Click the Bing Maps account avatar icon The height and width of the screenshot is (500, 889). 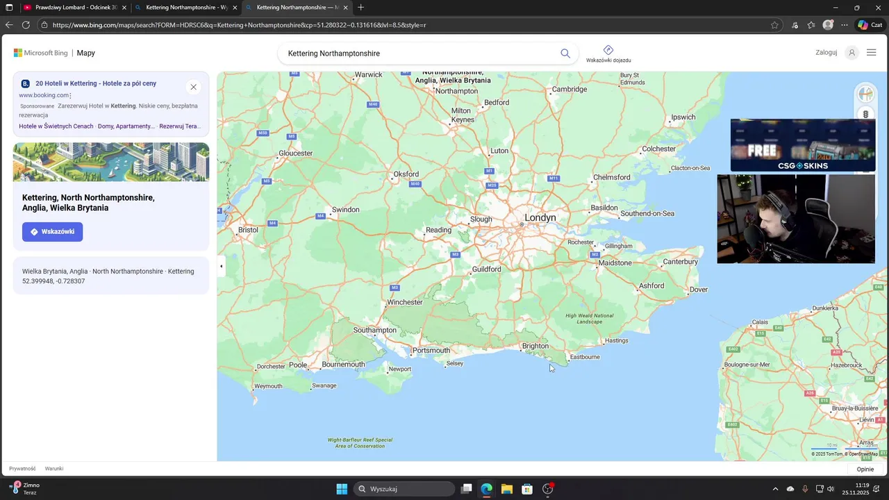click(x=851, y=53)
